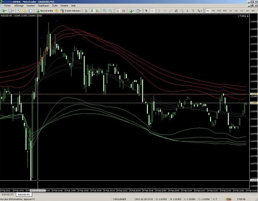
Task: Click the Arrows objects icon
Action: [x=199, y=11]
